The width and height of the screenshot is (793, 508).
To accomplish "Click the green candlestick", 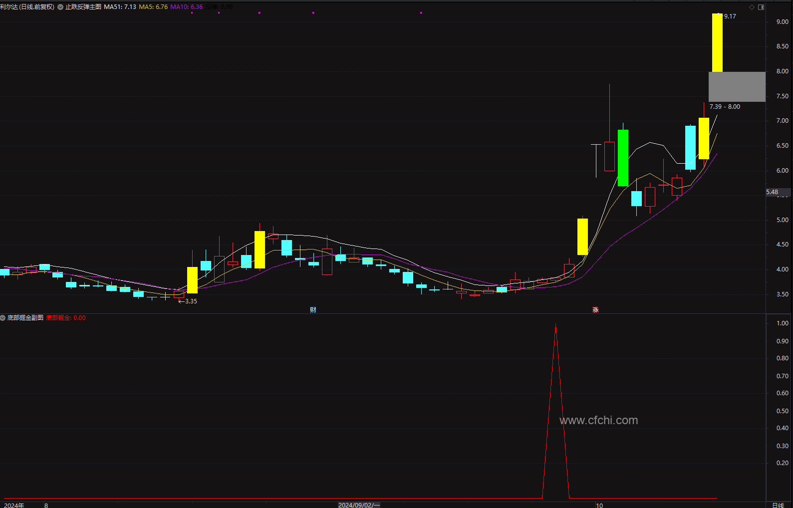I will pyautogui.click(x=623, y=158).
